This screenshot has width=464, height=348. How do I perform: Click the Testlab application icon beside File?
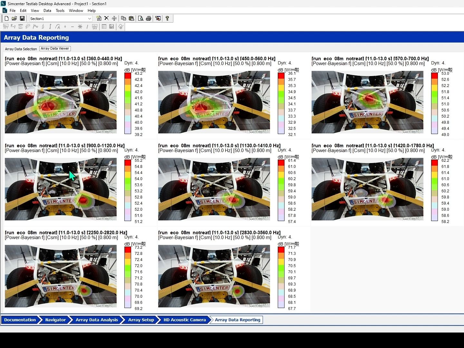point(5,11)
